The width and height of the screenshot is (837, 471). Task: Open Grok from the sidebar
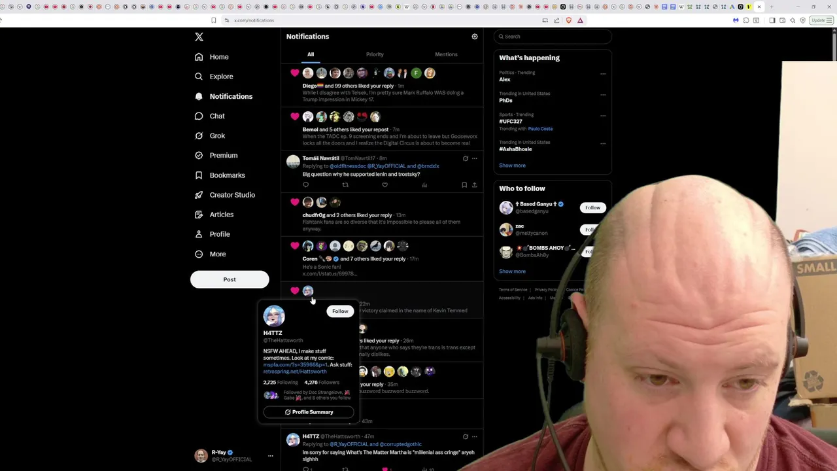coord(210,135)
